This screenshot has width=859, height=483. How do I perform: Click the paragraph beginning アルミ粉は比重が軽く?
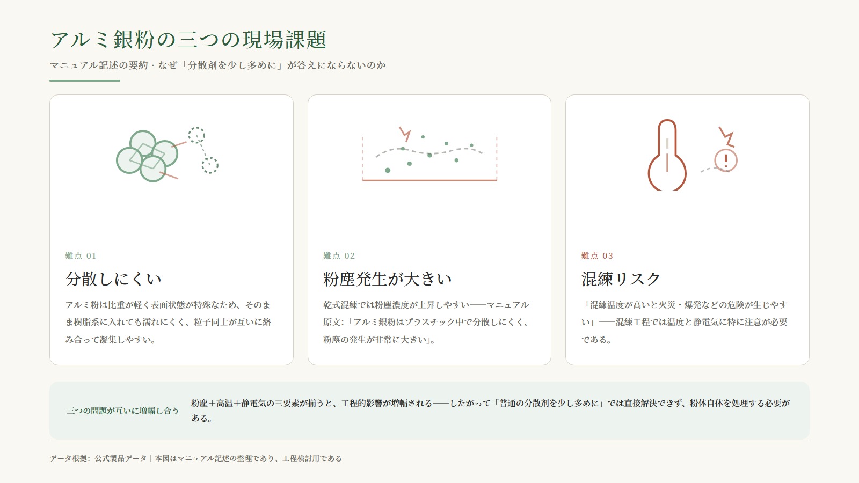tap(169, 322)
